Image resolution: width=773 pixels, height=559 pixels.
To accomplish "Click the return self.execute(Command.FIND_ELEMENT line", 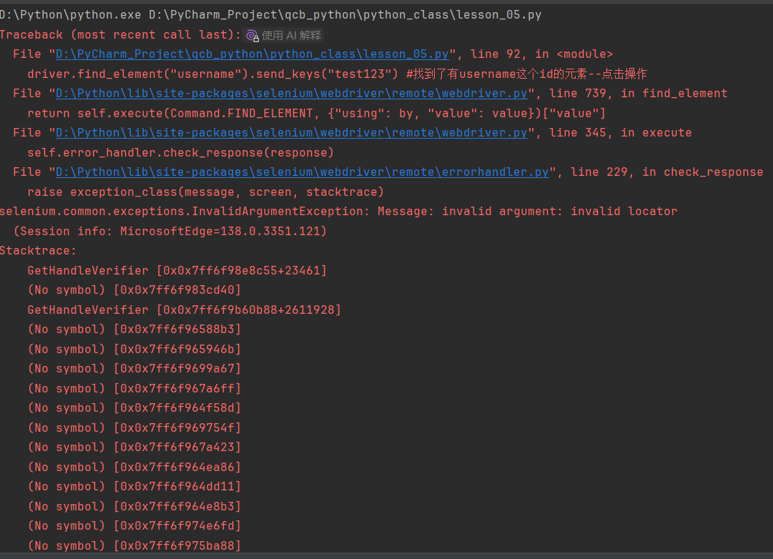I will pyautogui.click(x=317, y=114).
